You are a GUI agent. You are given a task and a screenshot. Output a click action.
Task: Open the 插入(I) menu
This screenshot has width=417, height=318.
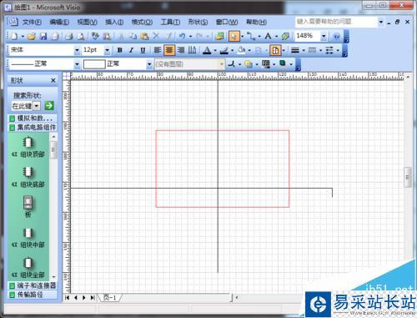tap(114, 22)
